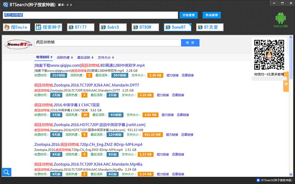This screenshot has width=295, height=184.
Task: Click the WeChat QR code image
Action: click(x=269, y=54)
